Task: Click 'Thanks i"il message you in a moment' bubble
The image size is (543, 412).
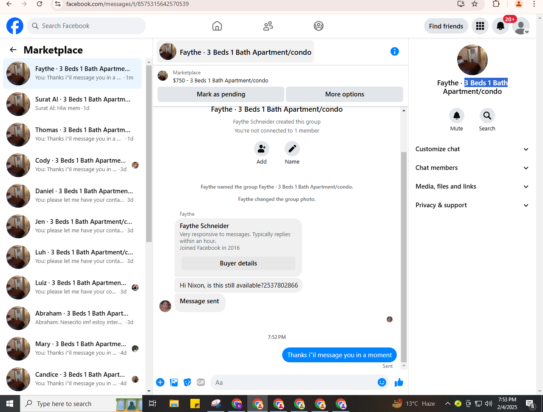Action: pos(339,355)
